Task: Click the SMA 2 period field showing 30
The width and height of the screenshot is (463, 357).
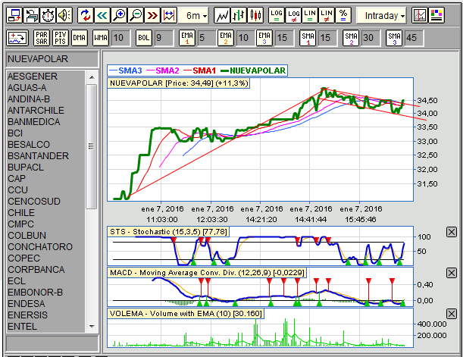Action: point(371,38)
